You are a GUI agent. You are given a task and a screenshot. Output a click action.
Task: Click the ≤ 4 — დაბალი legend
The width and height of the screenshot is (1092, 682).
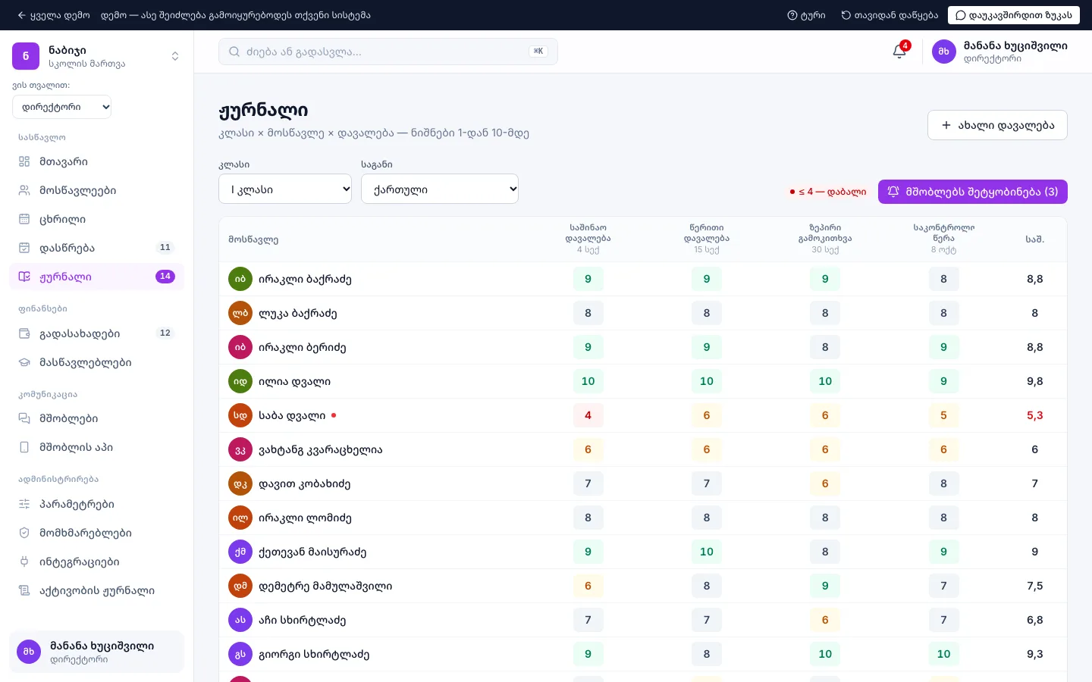[x=828, y=192]
